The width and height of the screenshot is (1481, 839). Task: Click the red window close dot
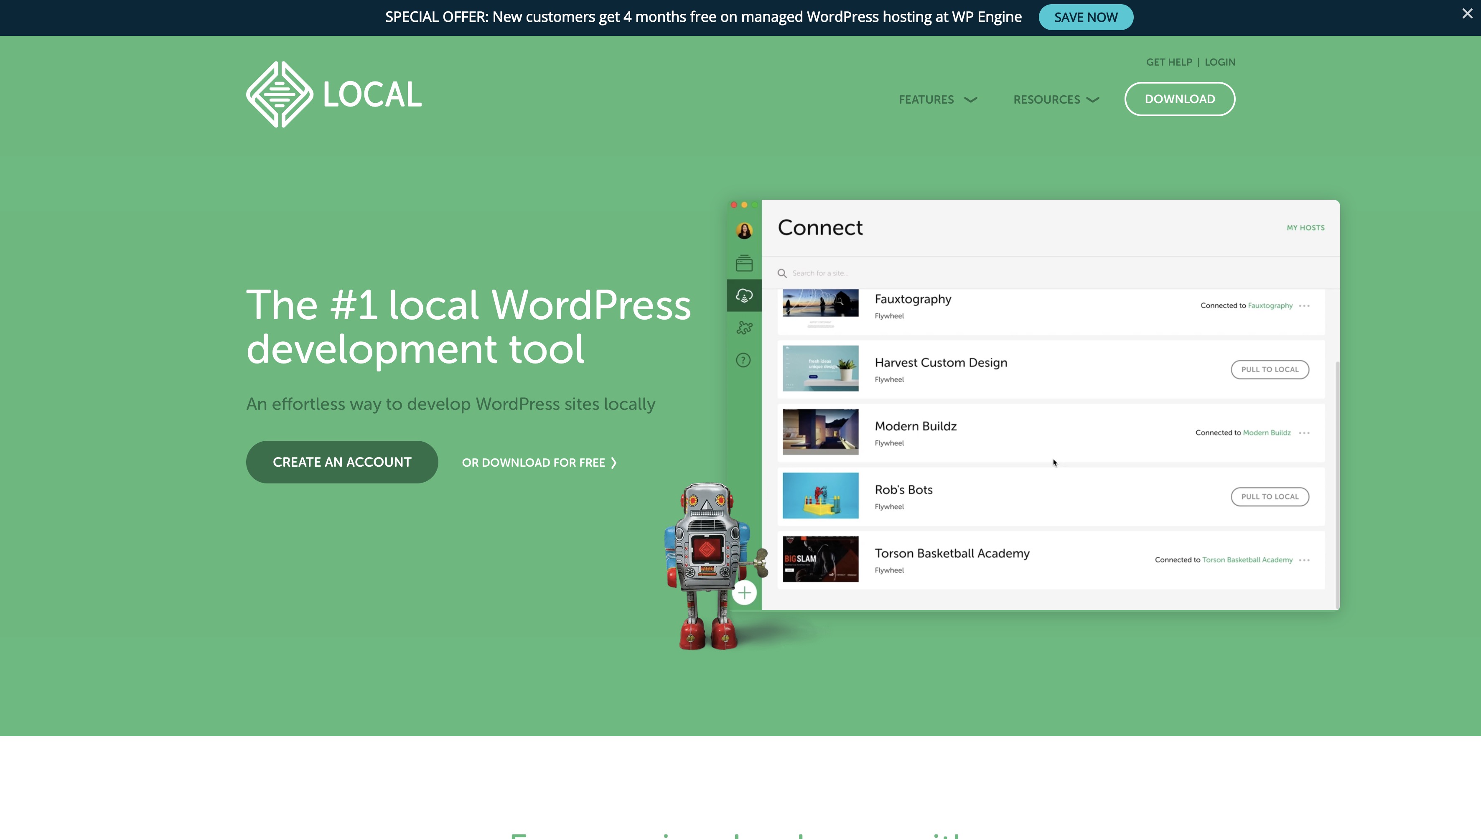click(733, 205)
